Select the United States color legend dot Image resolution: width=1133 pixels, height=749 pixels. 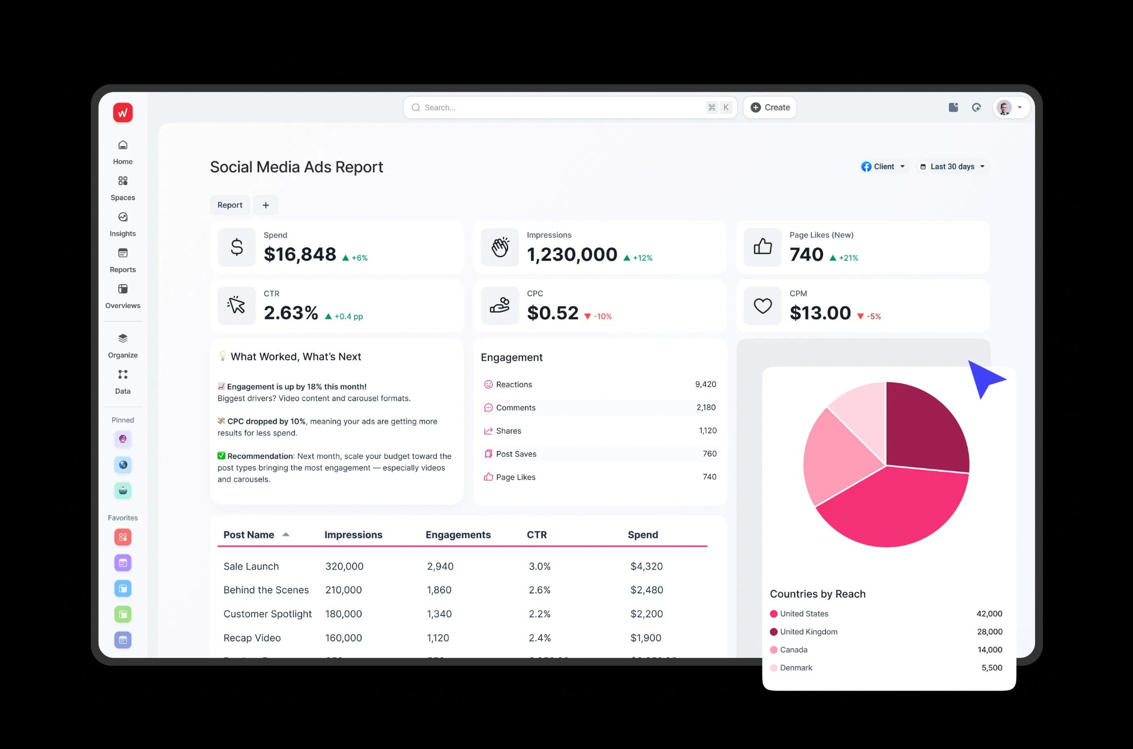click(773, 614)
